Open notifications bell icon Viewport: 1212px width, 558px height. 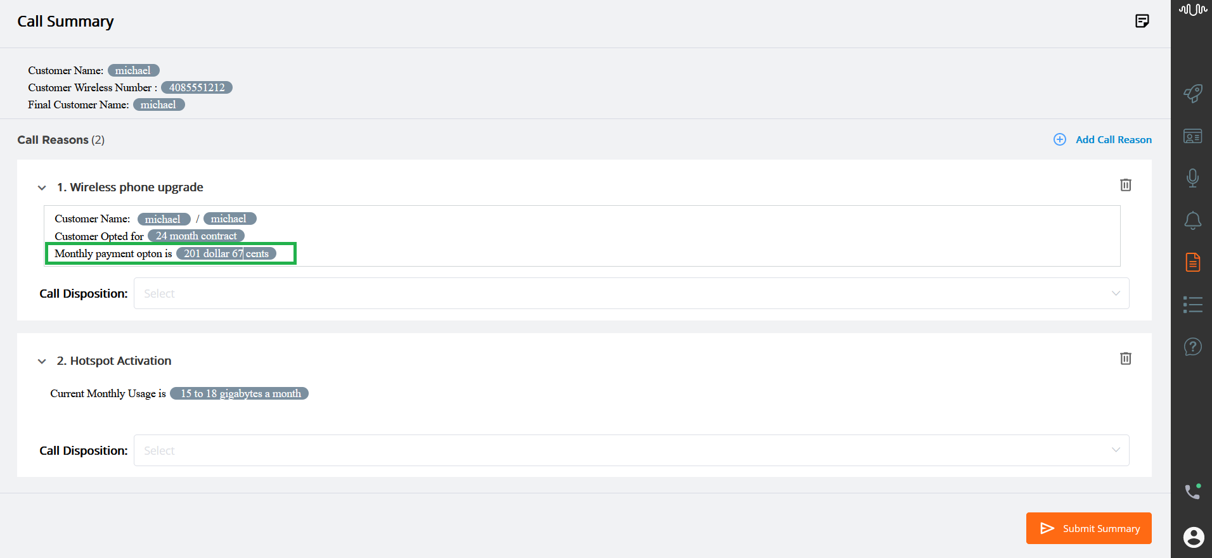pyautogui.click(x=1192, y=220)
